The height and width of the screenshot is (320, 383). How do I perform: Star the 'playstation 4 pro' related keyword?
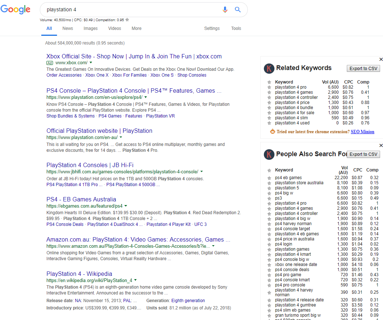tap(269, 87)
